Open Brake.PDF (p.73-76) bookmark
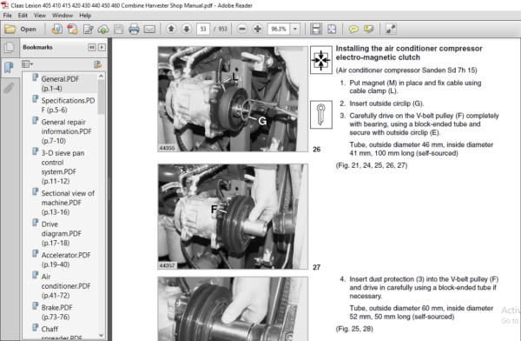 tap(56, 312)
